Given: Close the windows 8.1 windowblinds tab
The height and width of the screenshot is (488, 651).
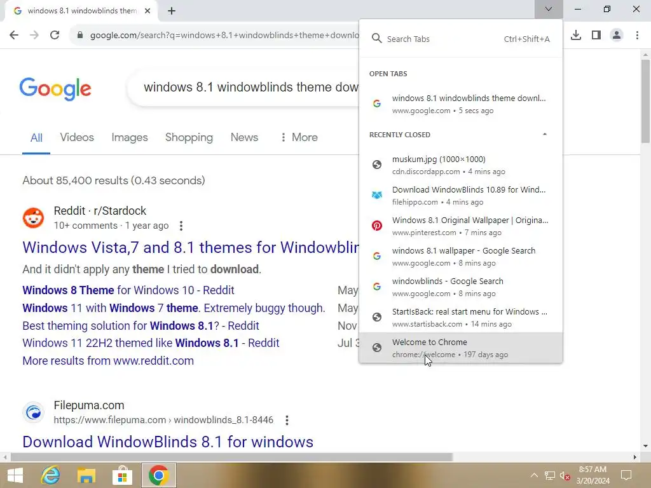Looking at the screenshot, I should point(147,11).
